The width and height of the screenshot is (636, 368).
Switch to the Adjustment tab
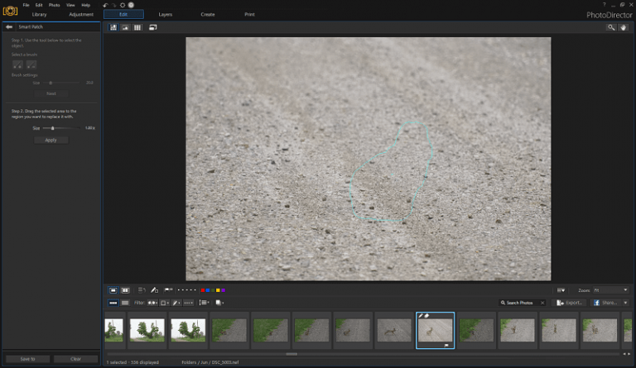pyautogui.click(x=81, y=15)
